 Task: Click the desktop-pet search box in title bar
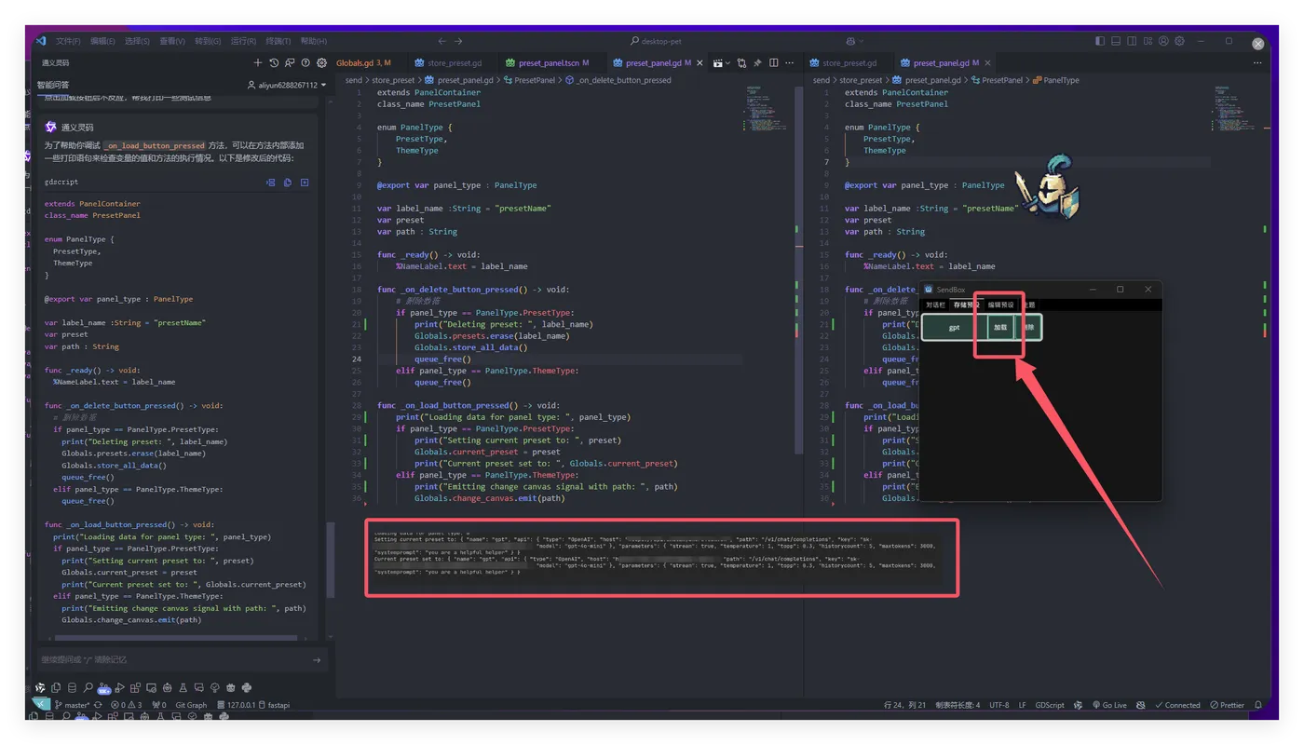coord(654,41)
